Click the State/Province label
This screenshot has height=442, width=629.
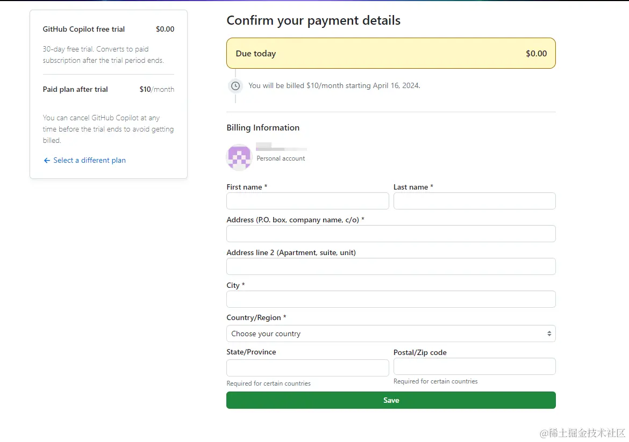click(x=251, y=352)
